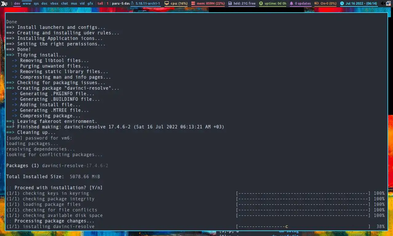Click the tall layout indicator
This screenshot has height=236, width=393.
(x=100, y=4)
